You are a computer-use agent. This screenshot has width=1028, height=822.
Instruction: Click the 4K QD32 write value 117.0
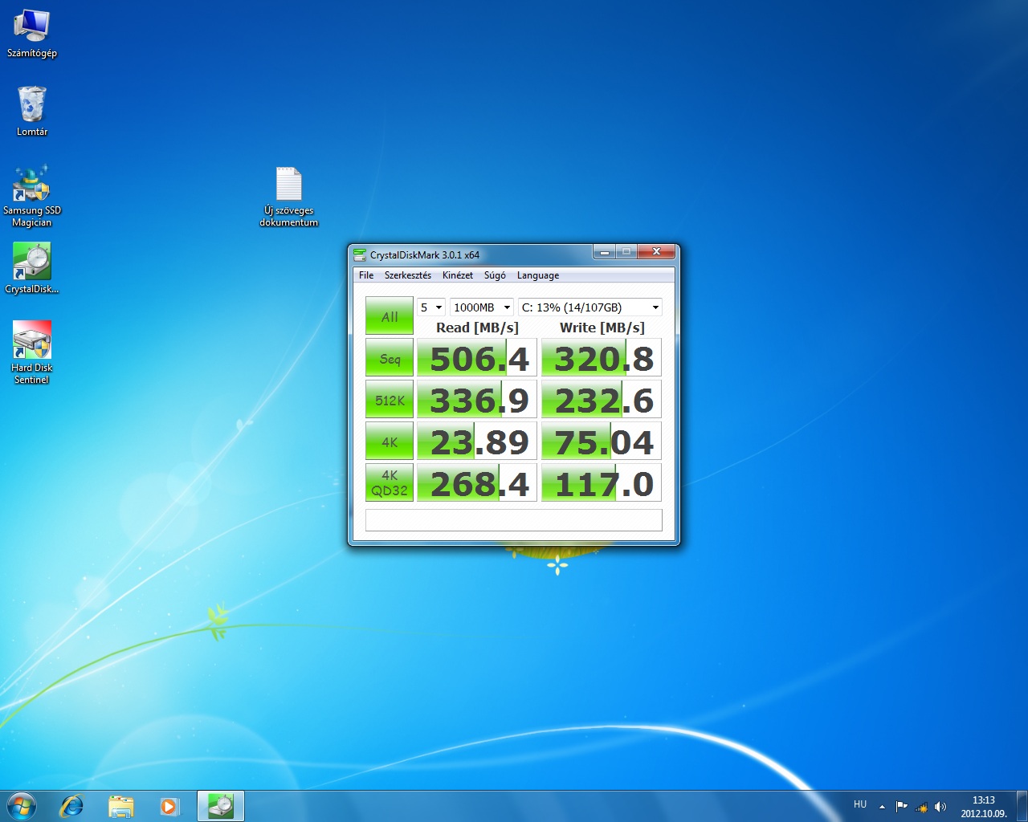pyautogui.click(x=602, y=483)
